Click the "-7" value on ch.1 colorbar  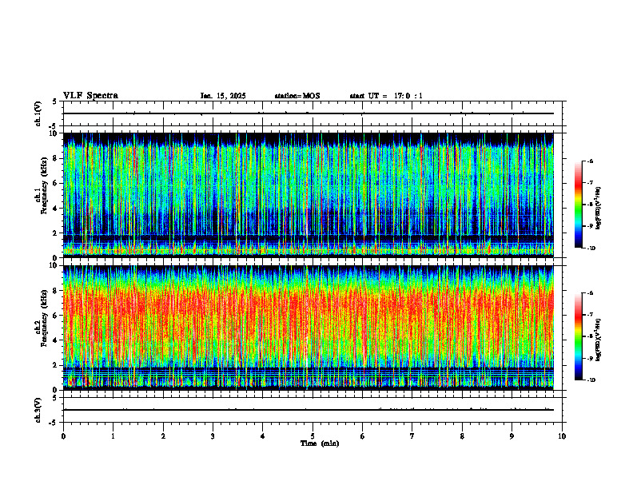point(590,183)
